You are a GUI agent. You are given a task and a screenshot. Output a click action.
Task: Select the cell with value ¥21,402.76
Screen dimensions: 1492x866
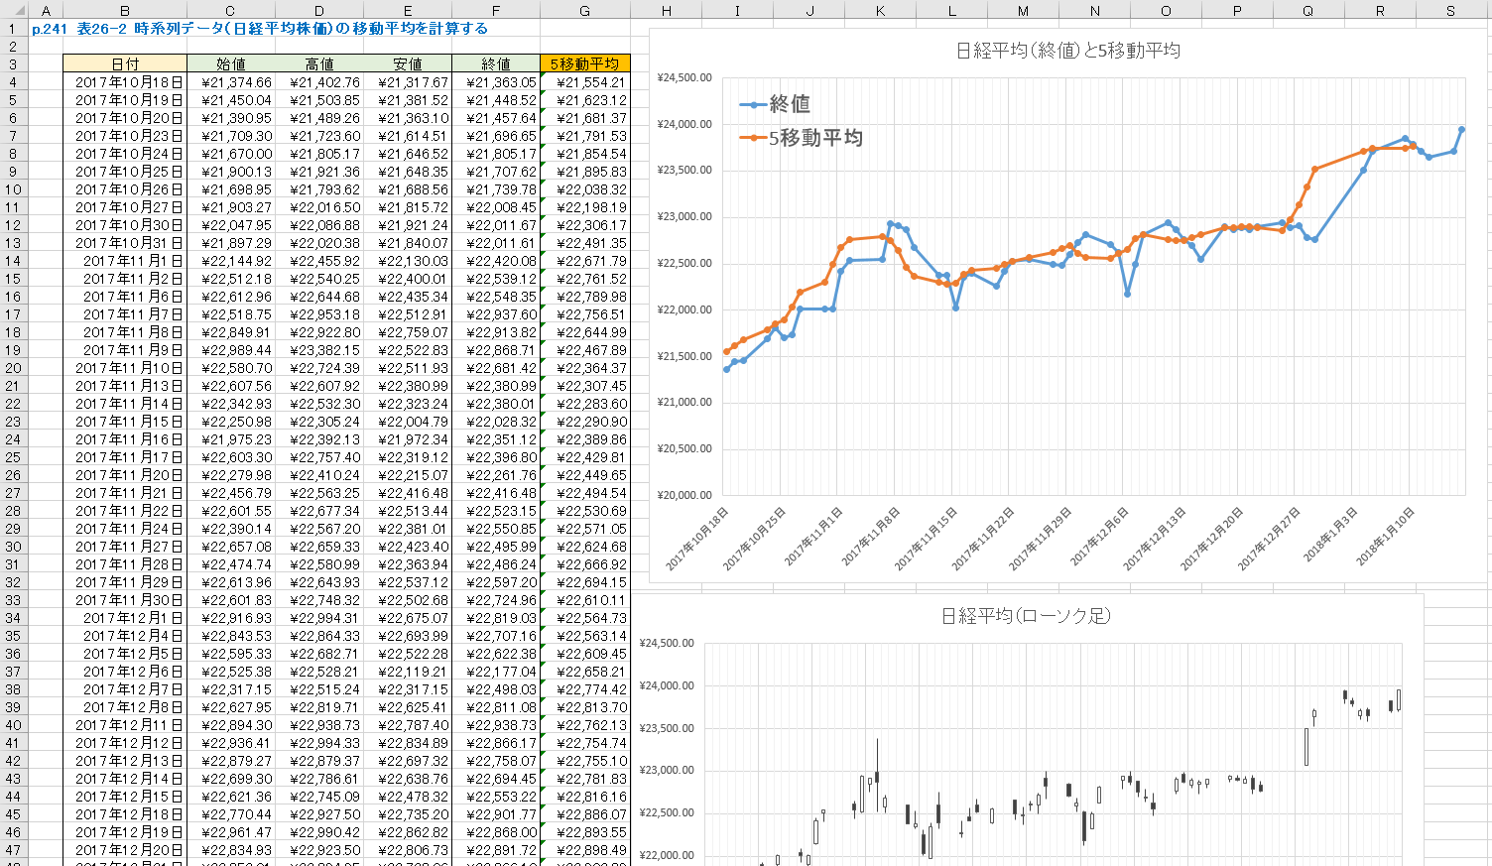pos(319,82)
